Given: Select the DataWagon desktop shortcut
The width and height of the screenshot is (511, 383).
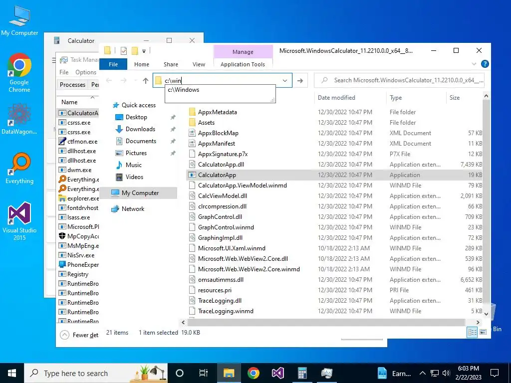Looking at the screenshot, I should click(19, 119).
